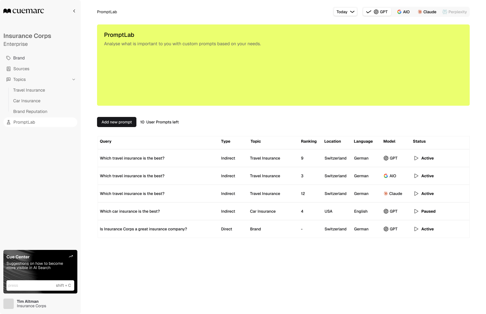Image resolution: width=486 pixels, height=314 pixels.
Task: Toggle the GPT model filter
Action: coord(377,12)
